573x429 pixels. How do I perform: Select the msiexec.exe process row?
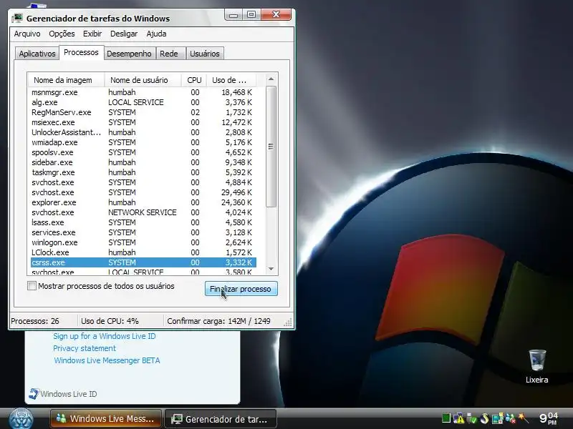[x=143, y=122]
